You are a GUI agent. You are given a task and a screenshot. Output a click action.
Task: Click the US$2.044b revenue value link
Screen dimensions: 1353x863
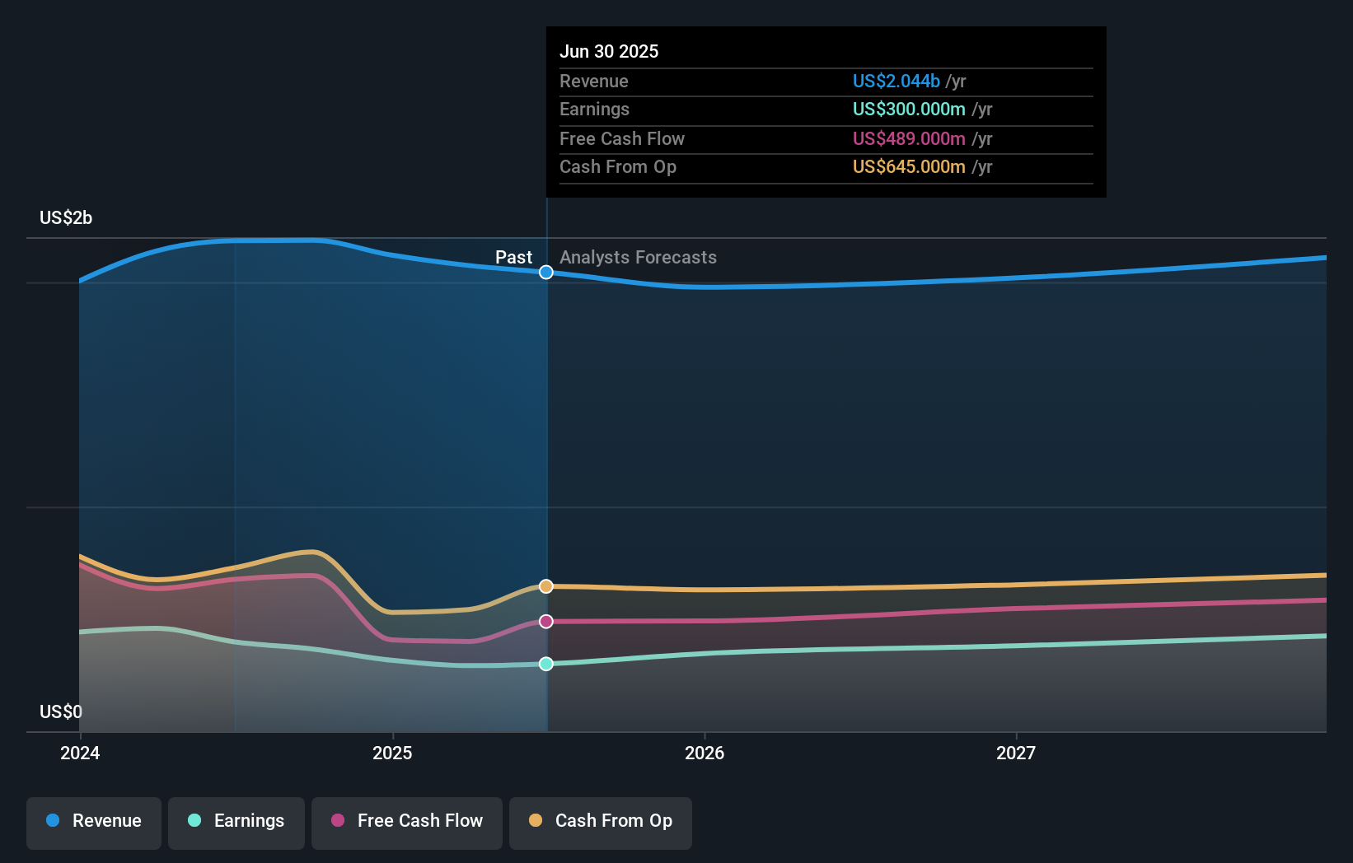tap(896, 81)
